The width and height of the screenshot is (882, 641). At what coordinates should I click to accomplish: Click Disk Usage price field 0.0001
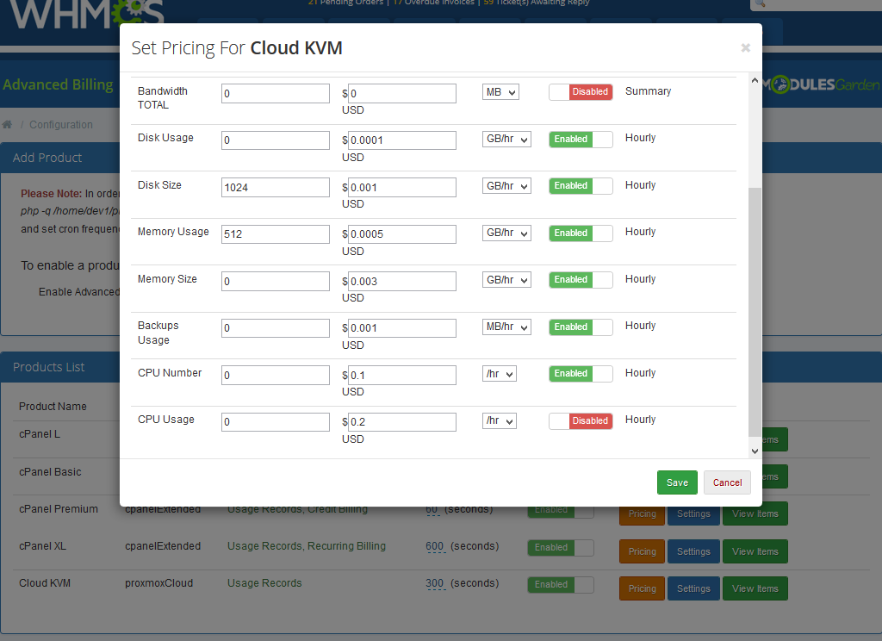tap(401, 140)
